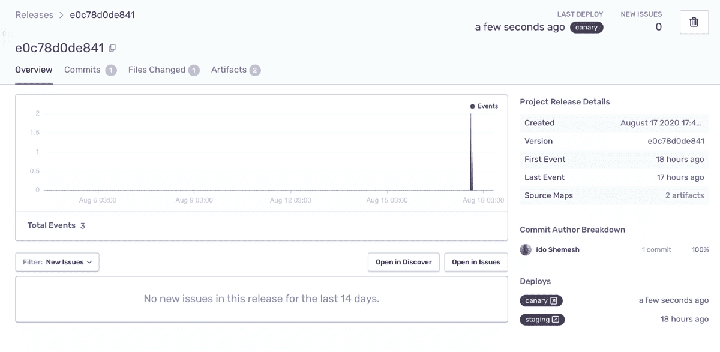Image resolution: width=720 pixels, height=352 pixels.
Task: Click Open in Issues button
Action: 476,262
